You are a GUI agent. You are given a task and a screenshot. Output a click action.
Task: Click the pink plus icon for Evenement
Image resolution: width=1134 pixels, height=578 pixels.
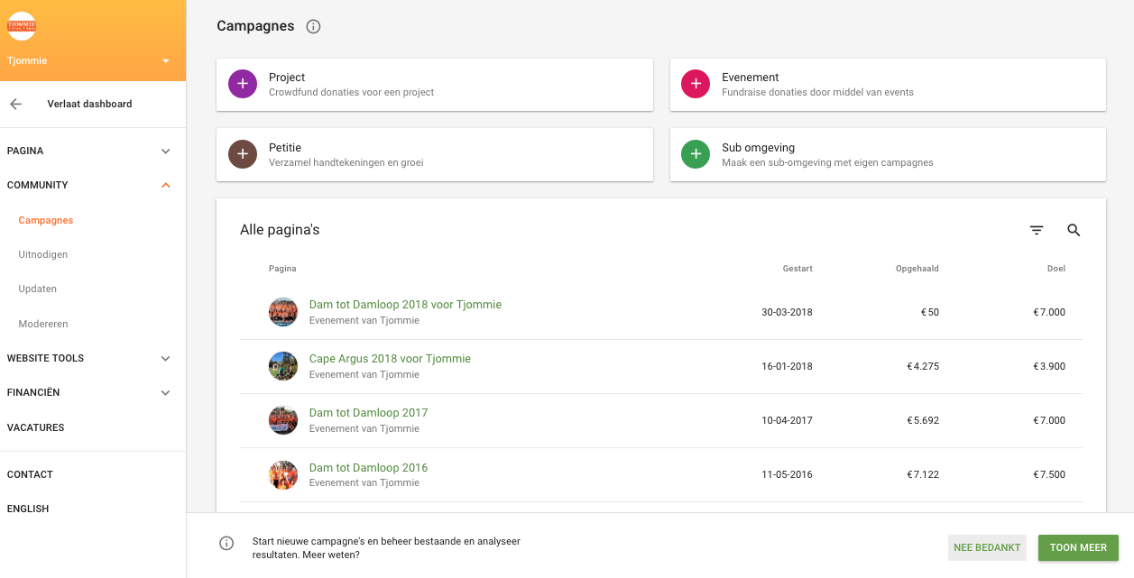pyautogui.click(x=696, y=84)
